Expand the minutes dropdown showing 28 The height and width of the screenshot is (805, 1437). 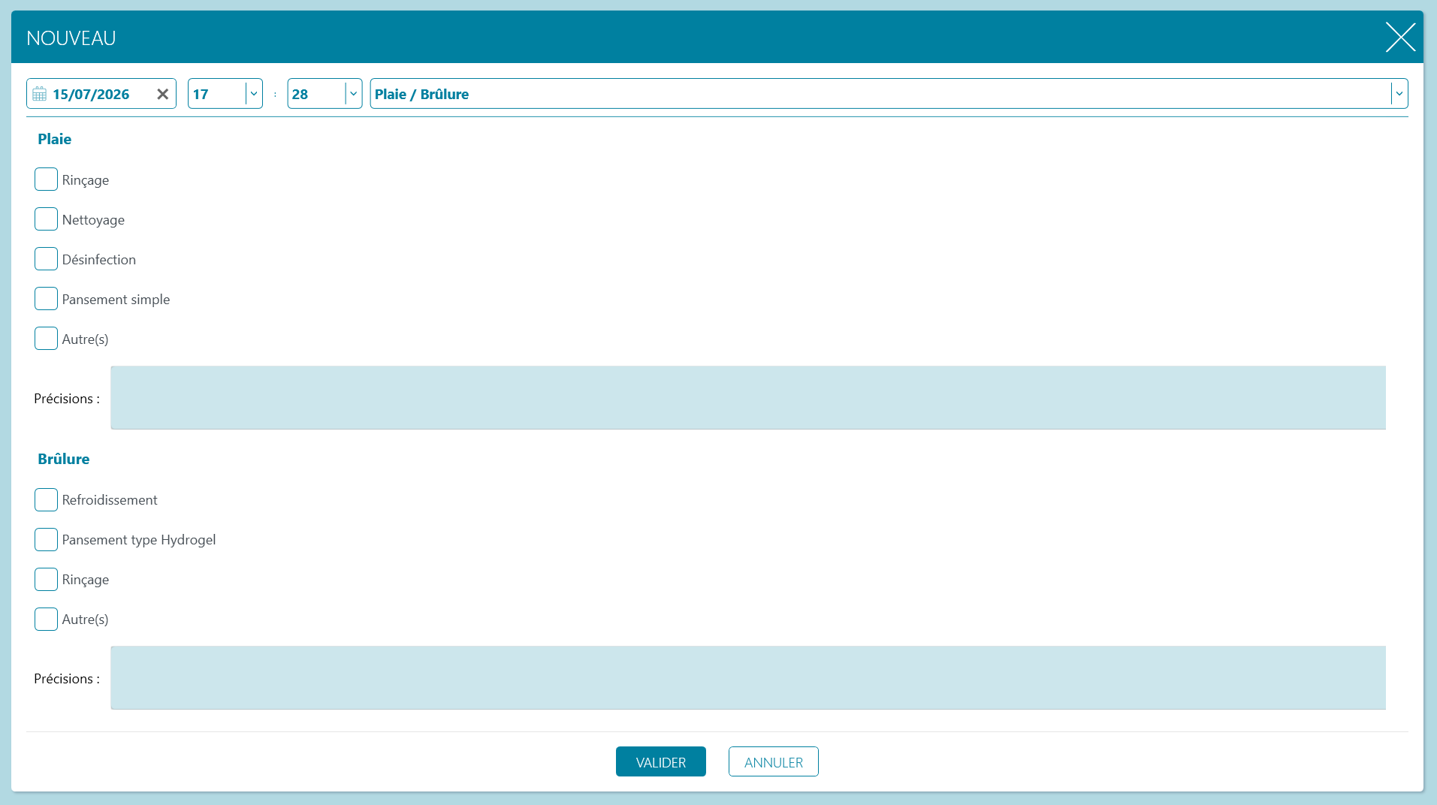click(354, 94)
